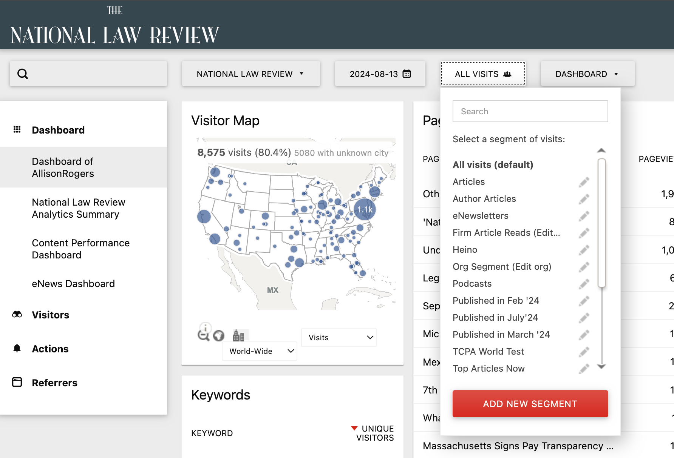Click the Unique Visitors column header
674x458 pixels.
coord(375,433)
